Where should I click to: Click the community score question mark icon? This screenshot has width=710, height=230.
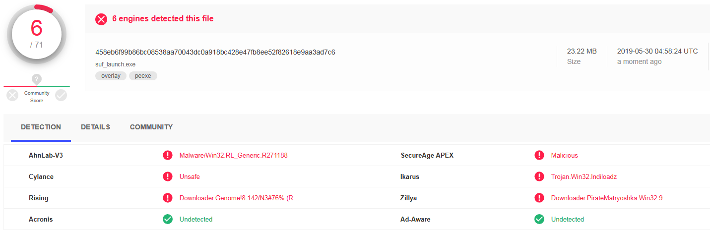pos(37,79)
